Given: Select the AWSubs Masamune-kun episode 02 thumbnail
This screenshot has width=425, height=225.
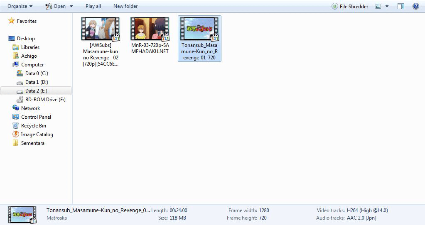Looking at the screenshot, I should click(x=101, y=29).
